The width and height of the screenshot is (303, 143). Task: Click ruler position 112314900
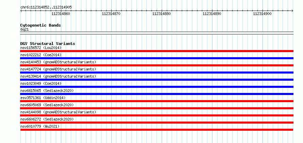(262, 14)
